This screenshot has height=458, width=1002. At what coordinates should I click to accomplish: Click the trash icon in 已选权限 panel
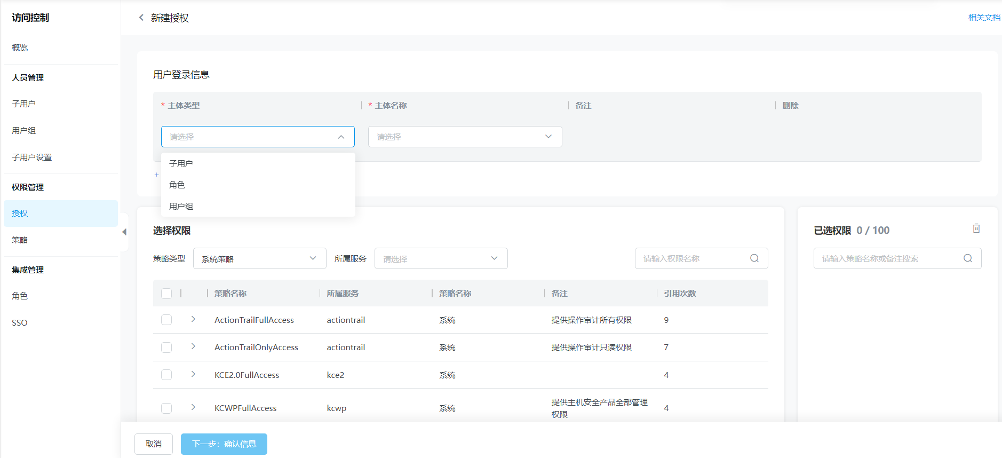click(x=976, y=228)
